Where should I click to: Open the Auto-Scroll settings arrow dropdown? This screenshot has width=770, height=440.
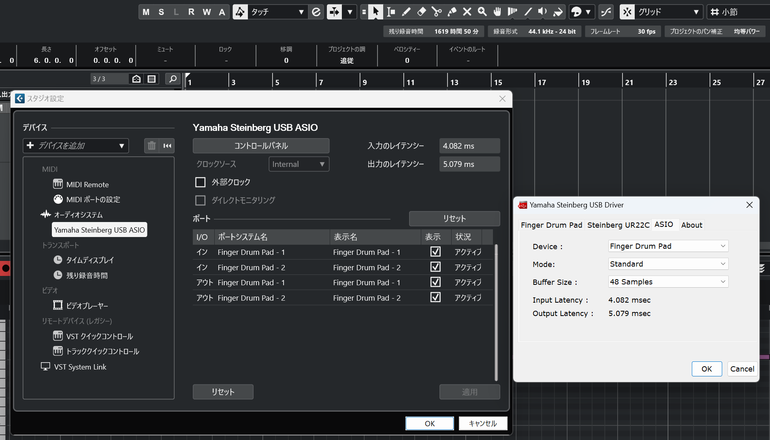[350, 12]
